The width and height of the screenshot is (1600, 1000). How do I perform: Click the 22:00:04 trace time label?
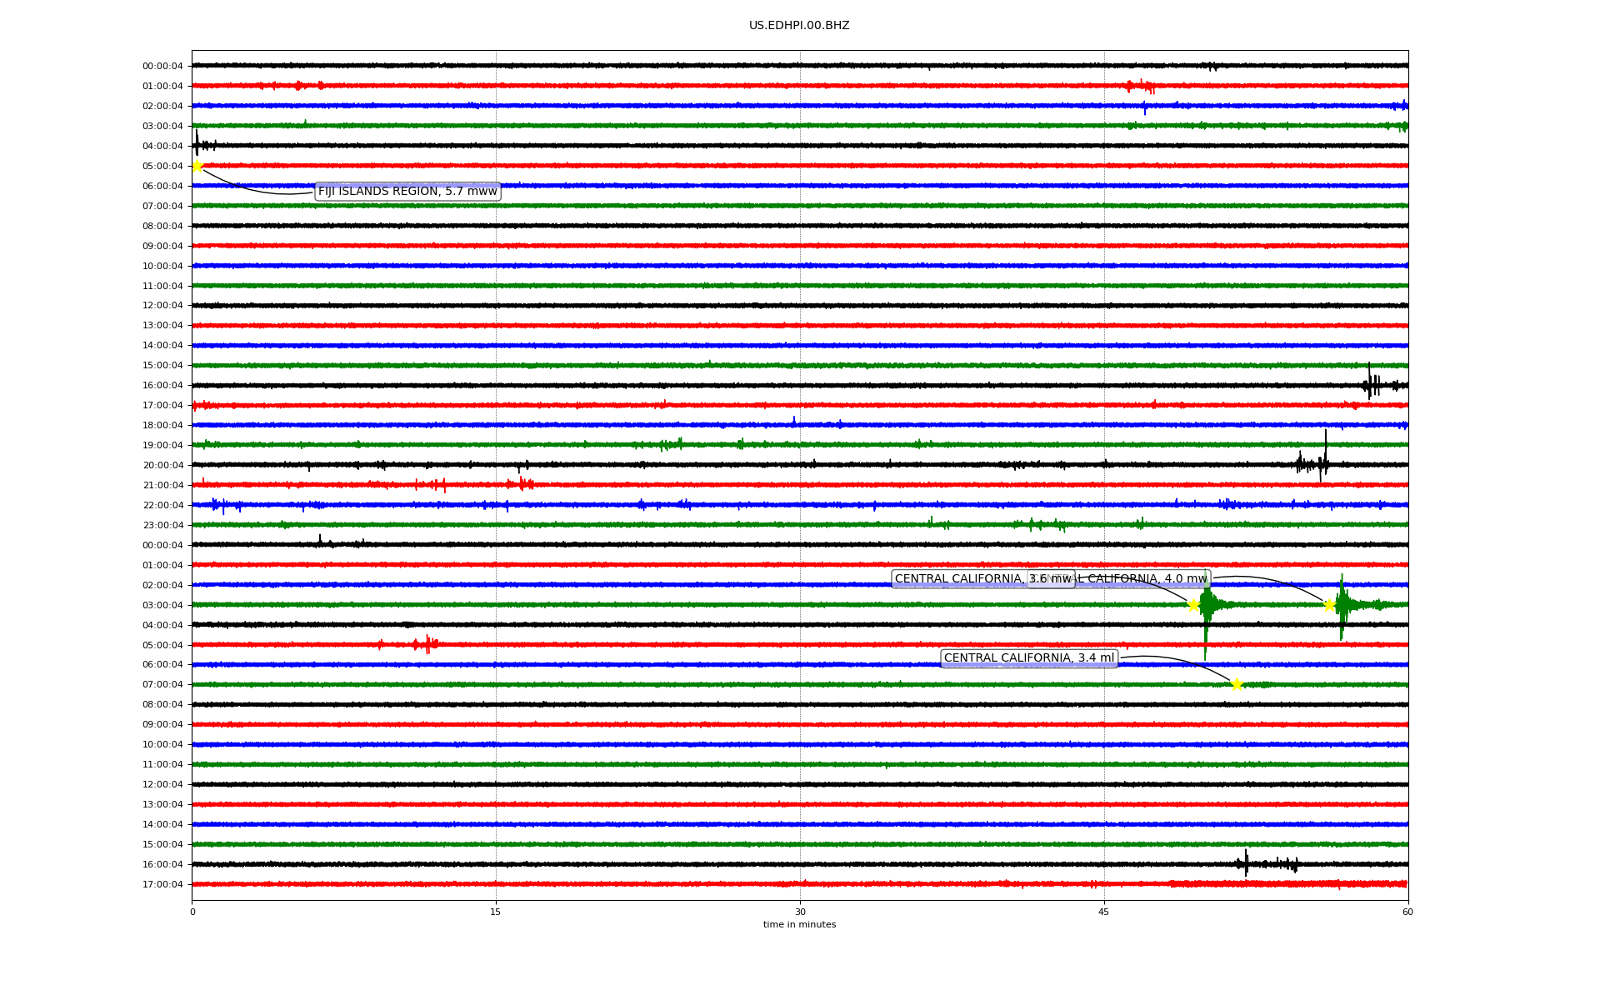[x=162, y=505]
